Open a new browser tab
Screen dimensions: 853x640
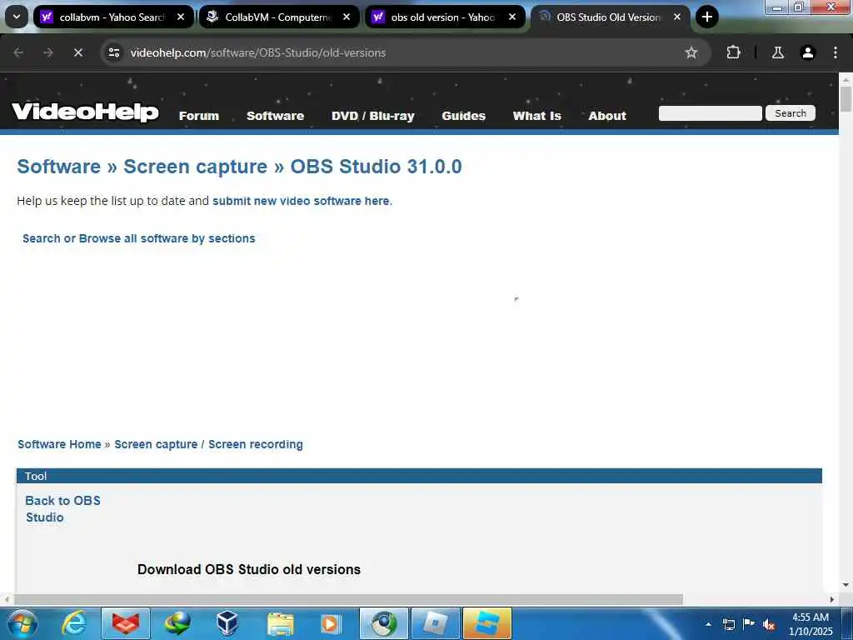point(706,17)
